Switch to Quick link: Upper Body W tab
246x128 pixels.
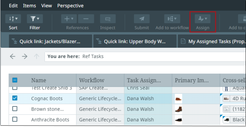[135, 41]
